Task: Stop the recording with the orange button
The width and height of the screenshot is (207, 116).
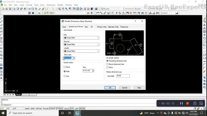Action: (188, 103)
